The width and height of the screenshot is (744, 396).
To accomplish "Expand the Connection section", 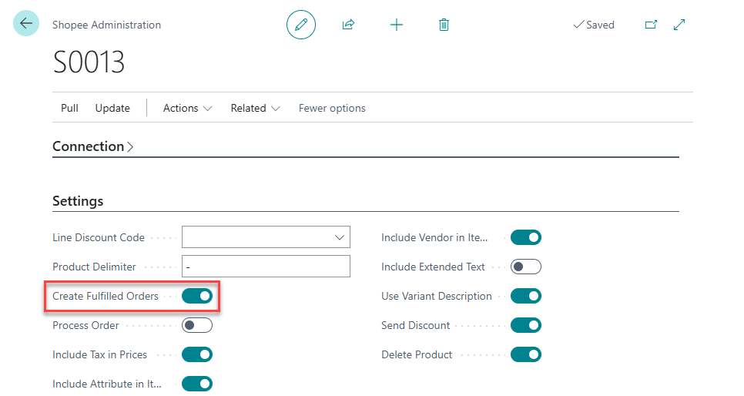I will point(93,146).
